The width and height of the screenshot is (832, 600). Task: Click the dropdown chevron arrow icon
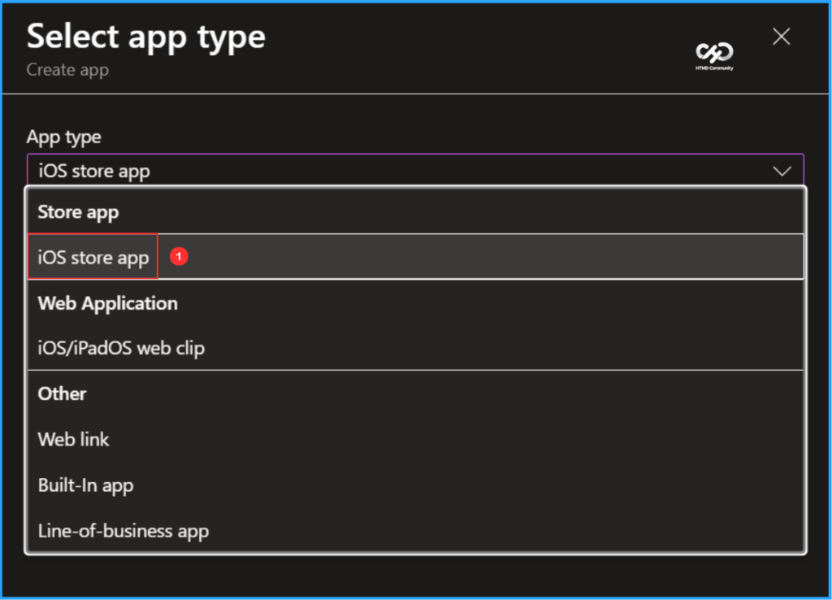coord(782,171)
